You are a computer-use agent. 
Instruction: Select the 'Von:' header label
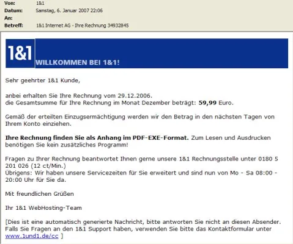point(10,3)
